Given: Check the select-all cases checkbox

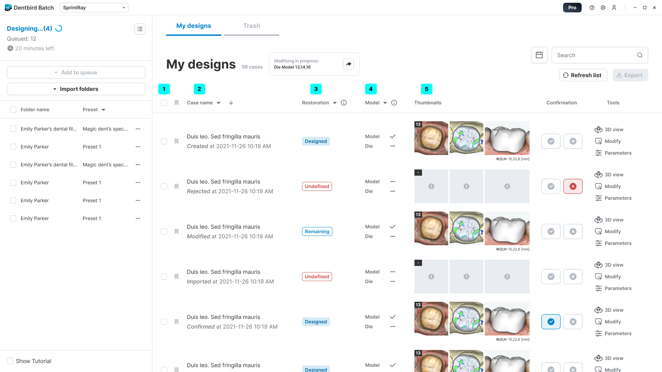Looking at the screenshot, I should point(164,103).
